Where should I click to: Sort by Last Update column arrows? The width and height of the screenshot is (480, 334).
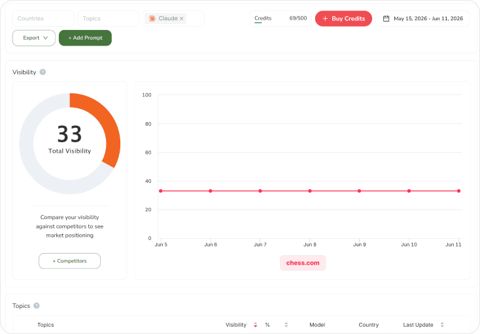tap(442, 325)
